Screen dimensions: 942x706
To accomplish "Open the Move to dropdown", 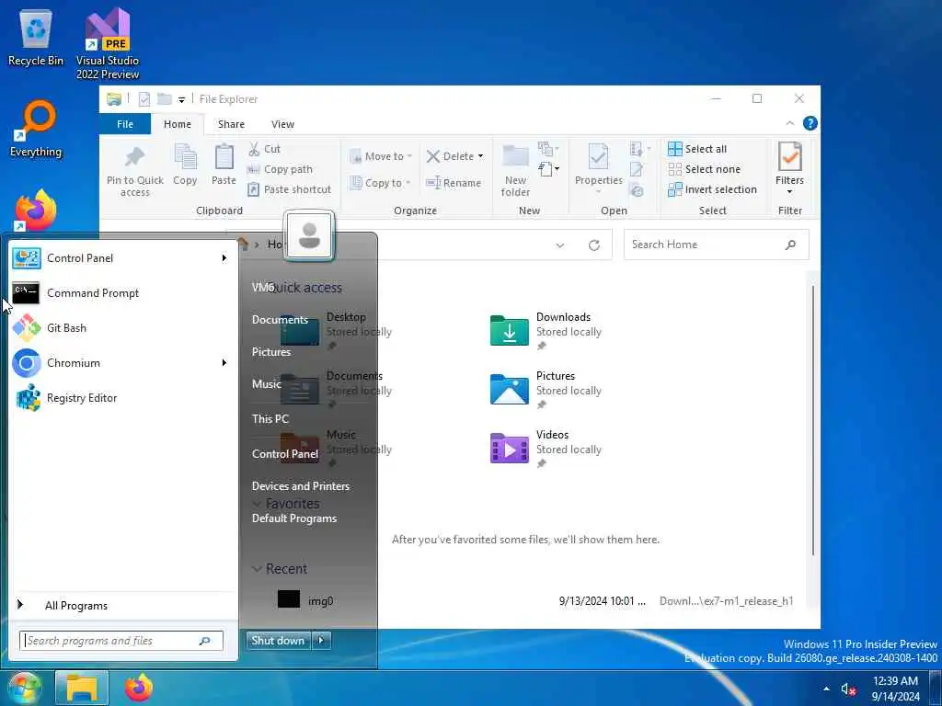I will click(x=381, y=156).
